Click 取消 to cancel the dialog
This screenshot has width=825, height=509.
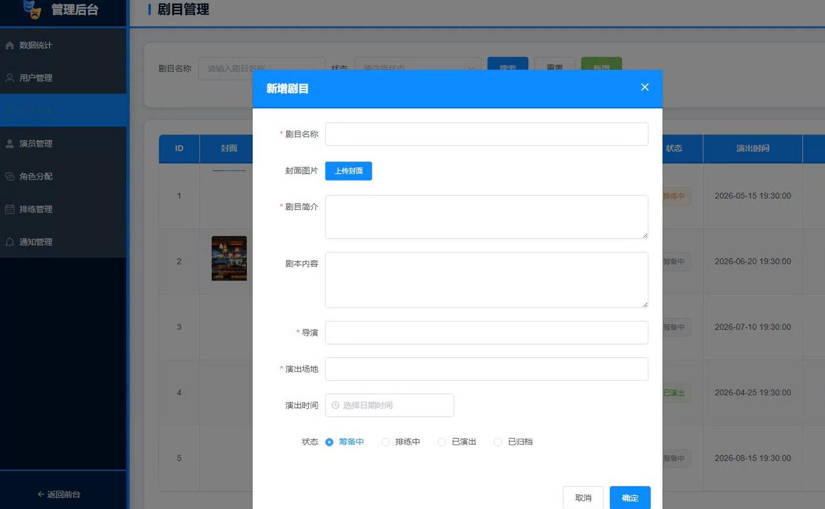(583, 497)
